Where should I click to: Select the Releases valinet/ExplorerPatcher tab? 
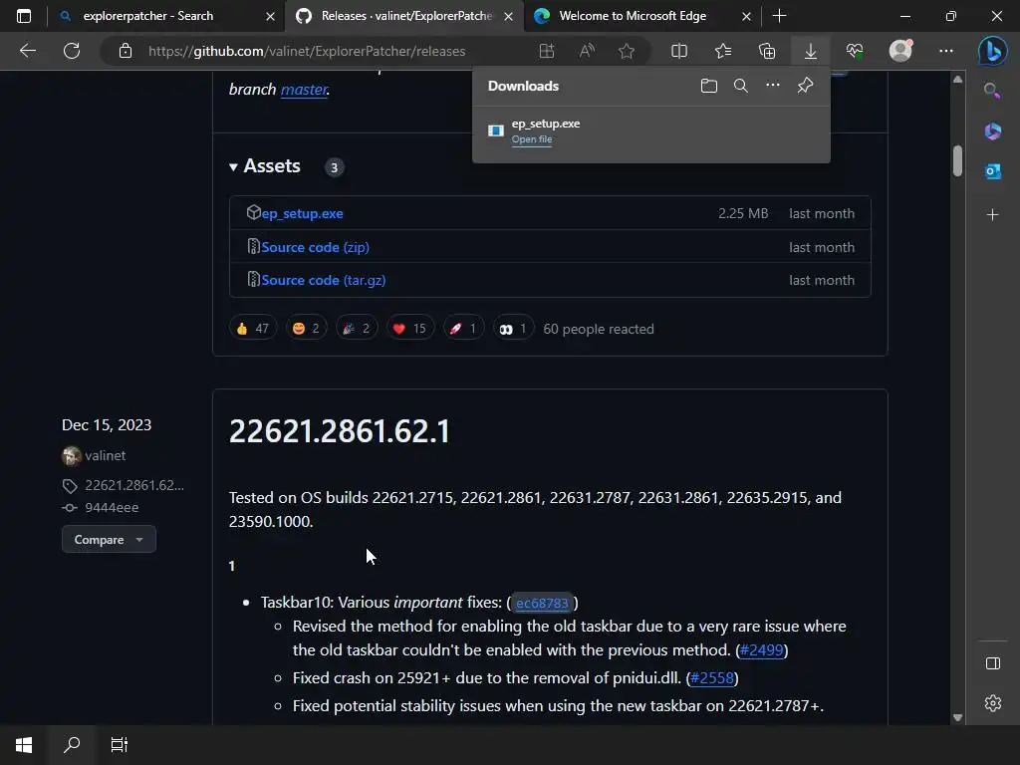pos(406,16)
